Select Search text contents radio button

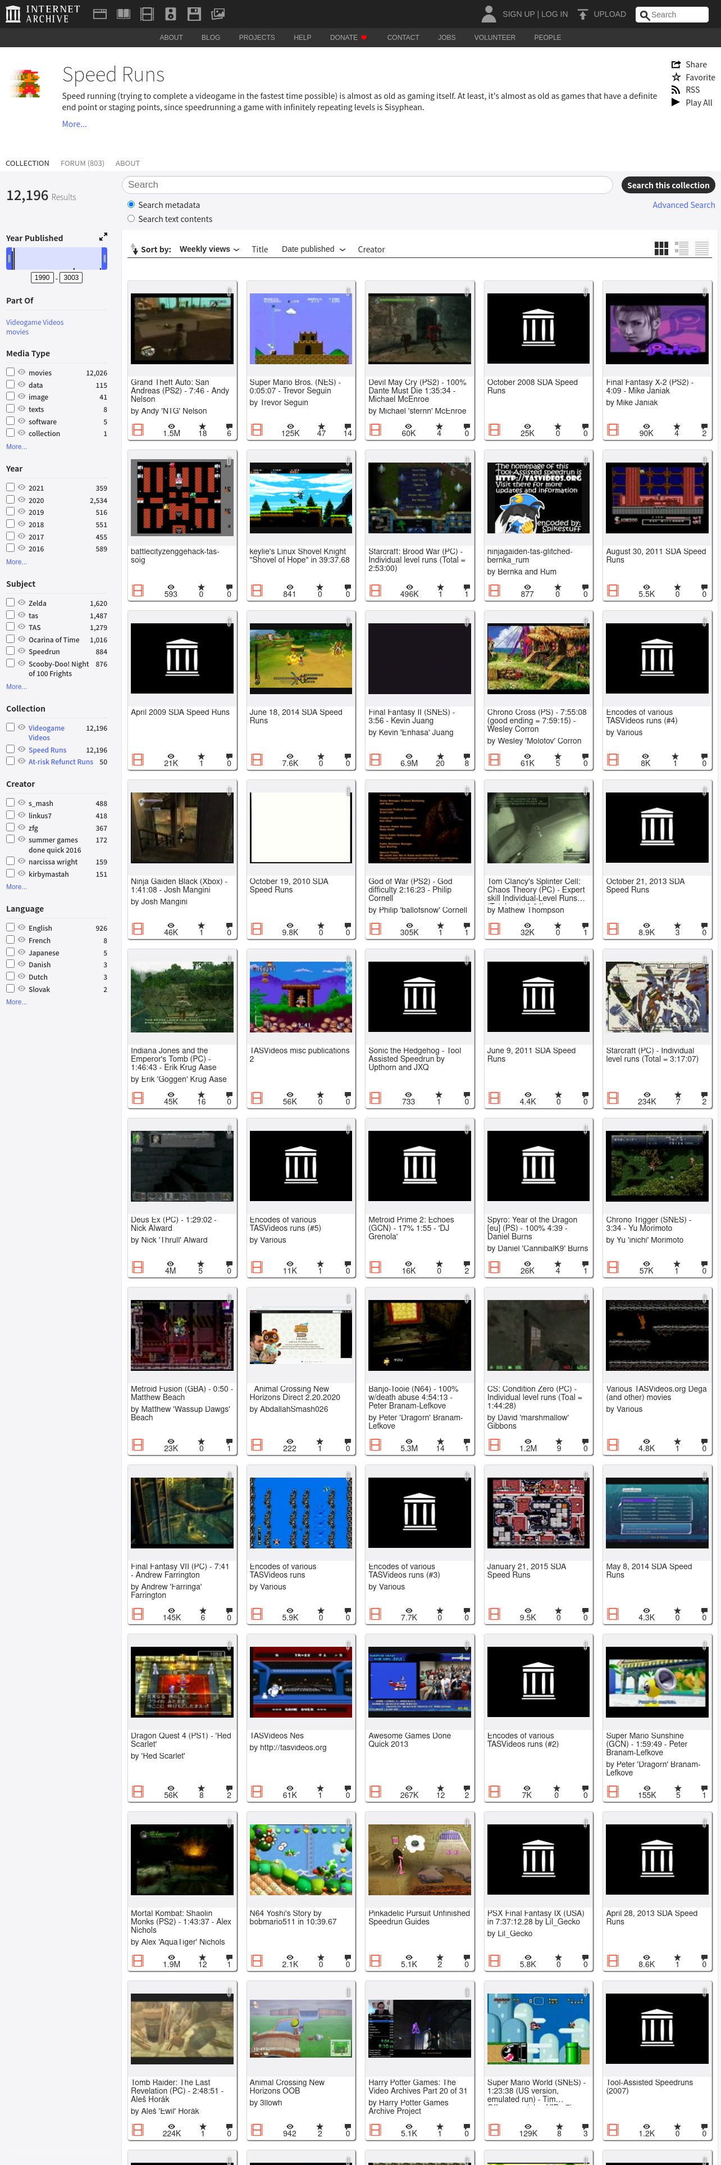point(131,219)
